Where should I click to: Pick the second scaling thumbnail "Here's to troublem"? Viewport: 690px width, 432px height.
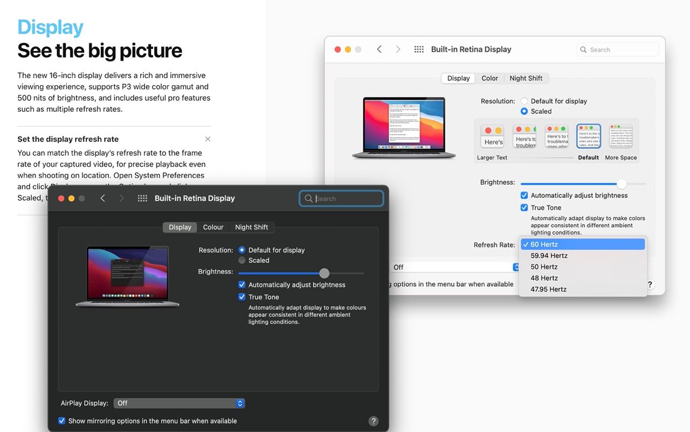pos(525,137)
